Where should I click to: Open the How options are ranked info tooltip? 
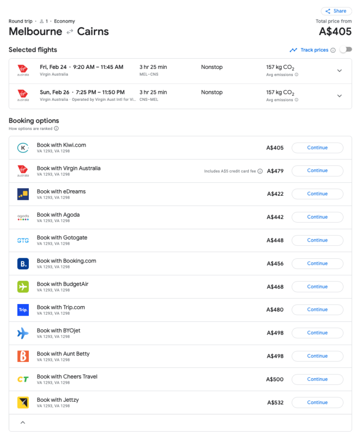pyautogui.click(x=56, y=127)
